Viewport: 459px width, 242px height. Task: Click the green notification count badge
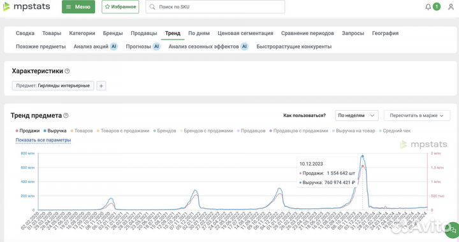437,6
